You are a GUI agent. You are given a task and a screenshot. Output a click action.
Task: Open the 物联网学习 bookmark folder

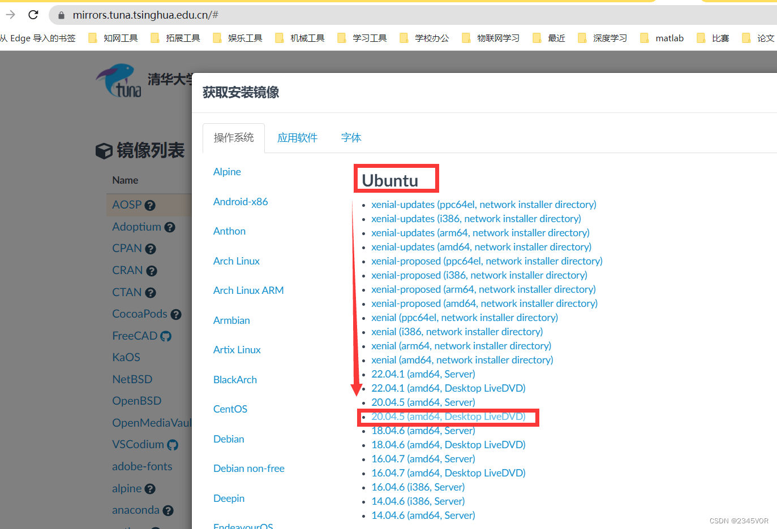point(491,38)
